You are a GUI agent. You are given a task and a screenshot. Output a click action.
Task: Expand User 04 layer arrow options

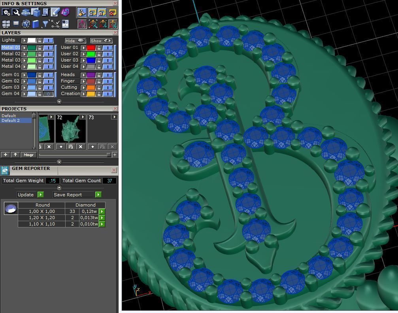83,67
